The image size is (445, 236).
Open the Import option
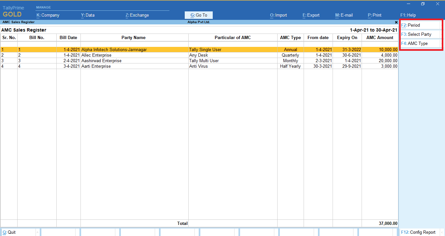click(278, 15)
